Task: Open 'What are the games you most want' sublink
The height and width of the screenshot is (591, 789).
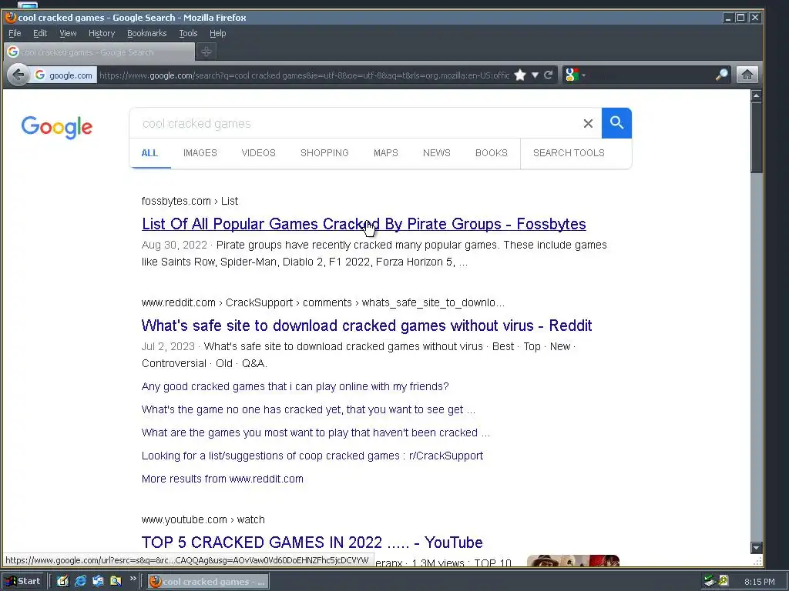Action: click(315, 432)
